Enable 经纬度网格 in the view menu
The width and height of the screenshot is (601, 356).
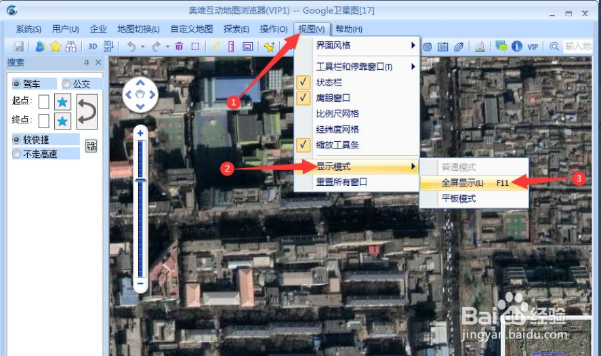356,130
